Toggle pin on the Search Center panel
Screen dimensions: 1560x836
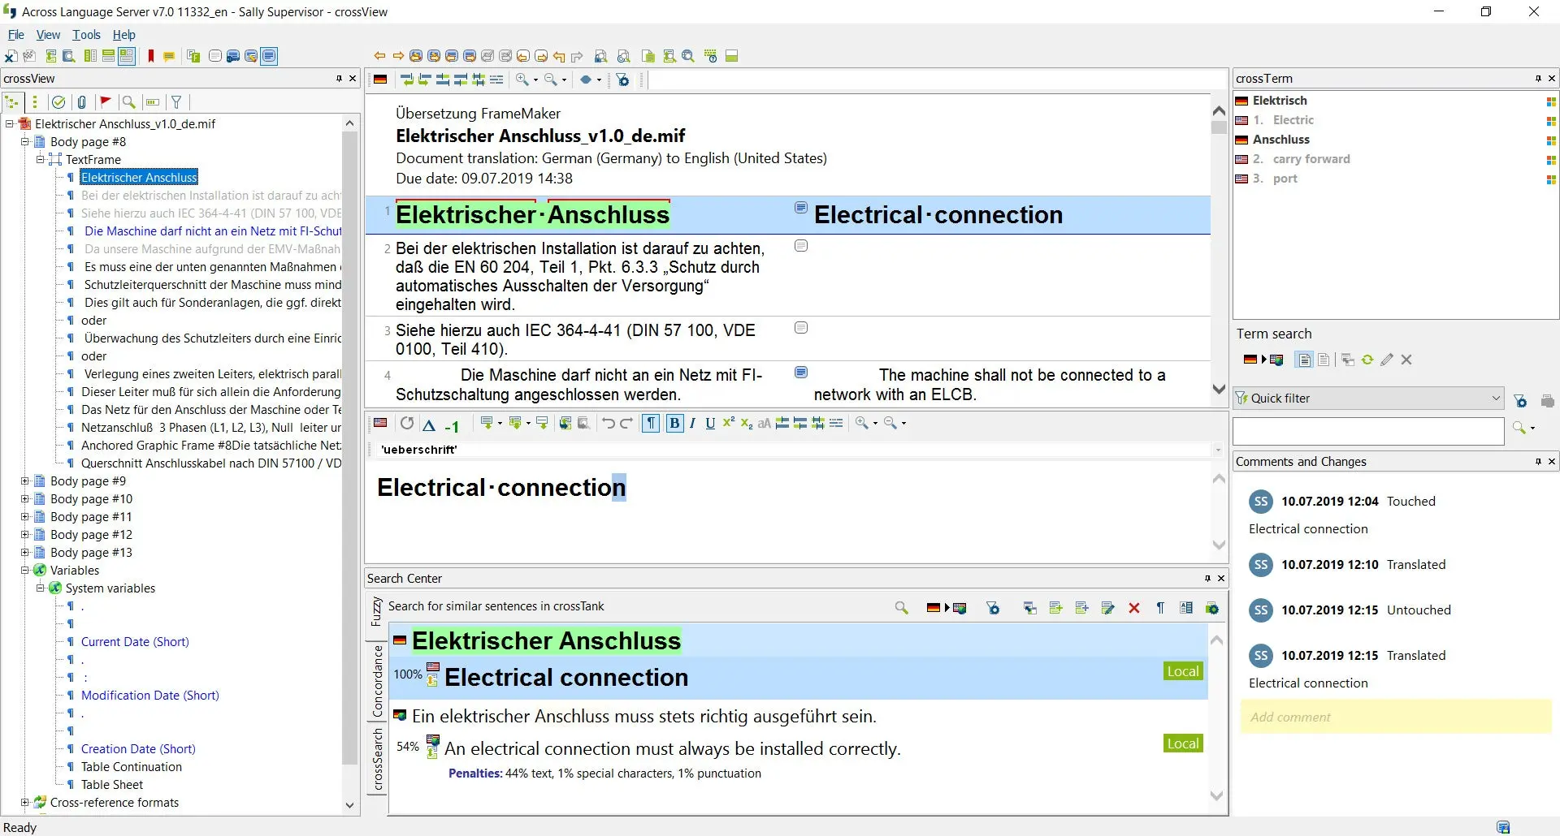1208,578
